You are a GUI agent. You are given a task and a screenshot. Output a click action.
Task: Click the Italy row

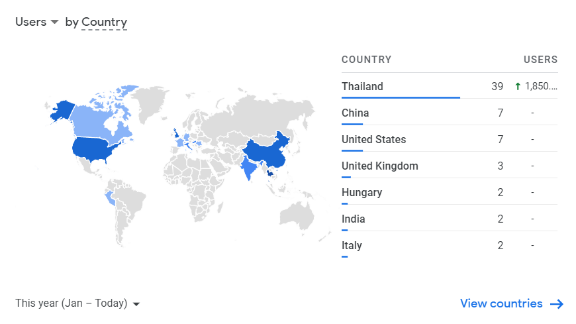click(450, 245)
